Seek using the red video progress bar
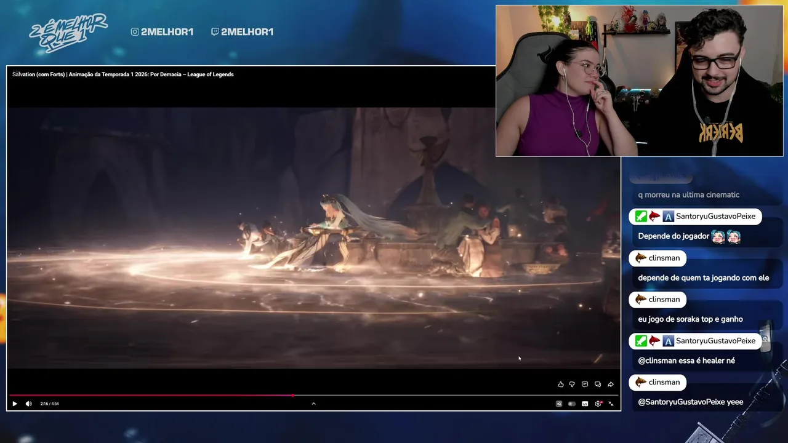This screenshot has width=788, height=443. tap(313, 396)
